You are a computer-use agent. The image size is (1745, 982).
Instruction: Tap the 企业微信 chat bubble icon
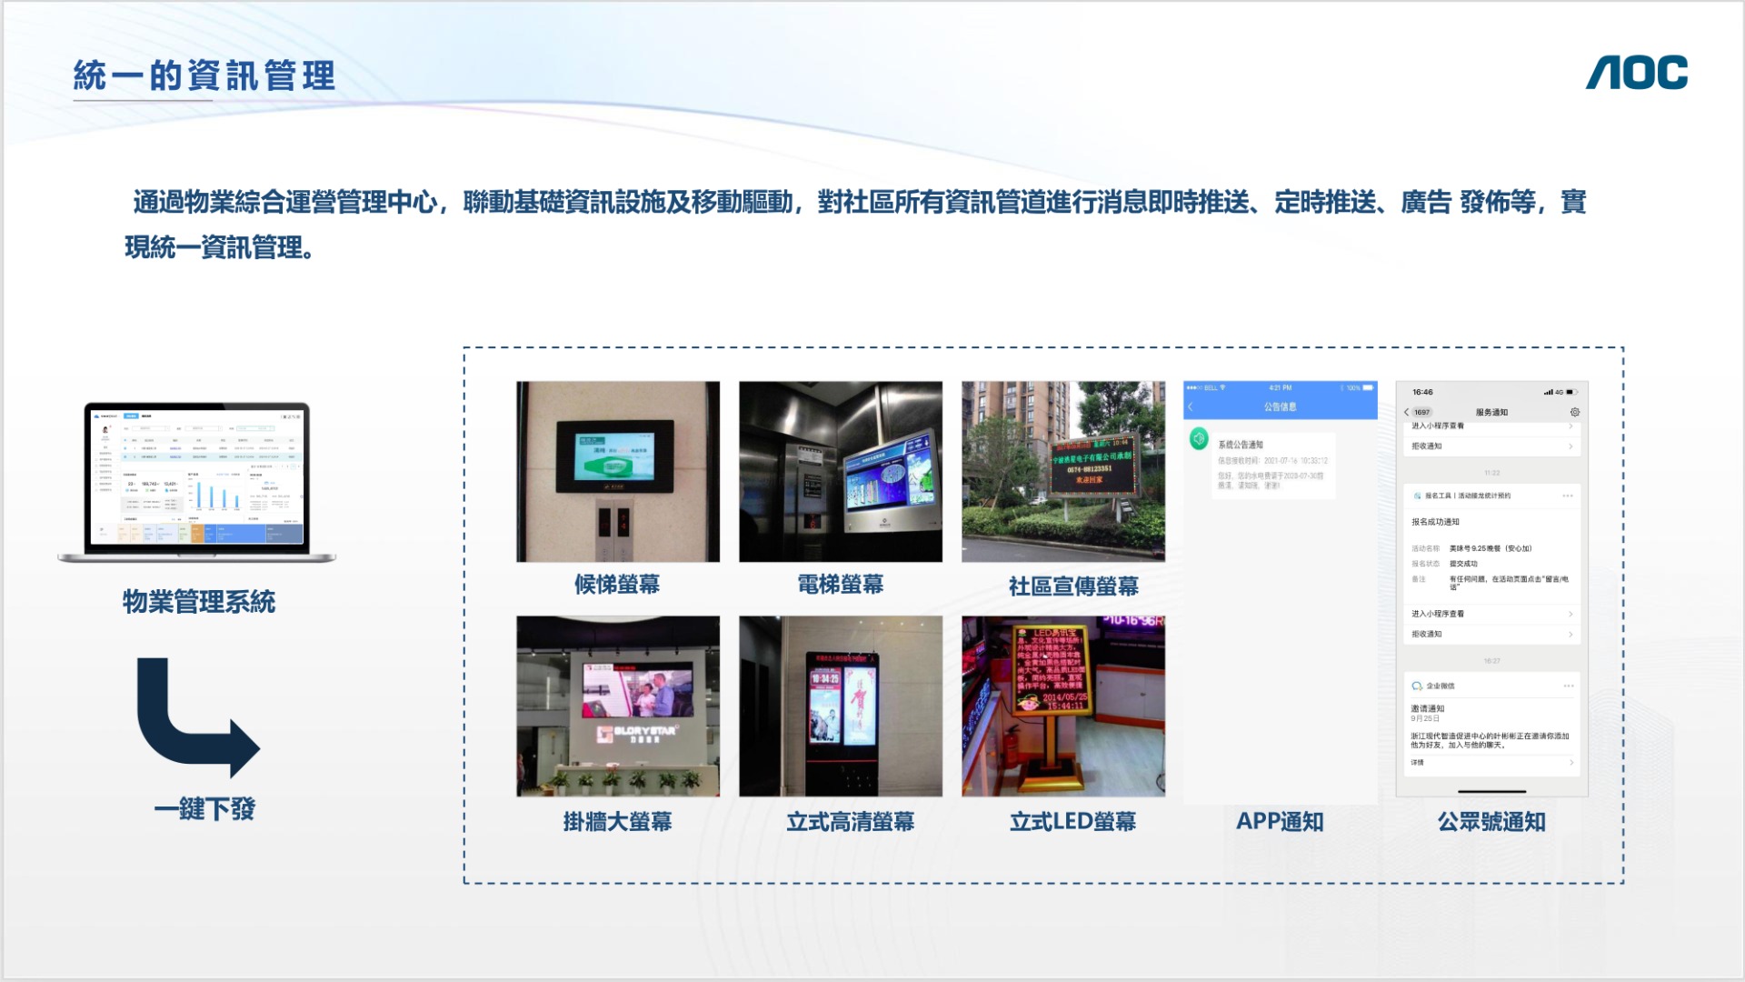tap(1417, 686)
